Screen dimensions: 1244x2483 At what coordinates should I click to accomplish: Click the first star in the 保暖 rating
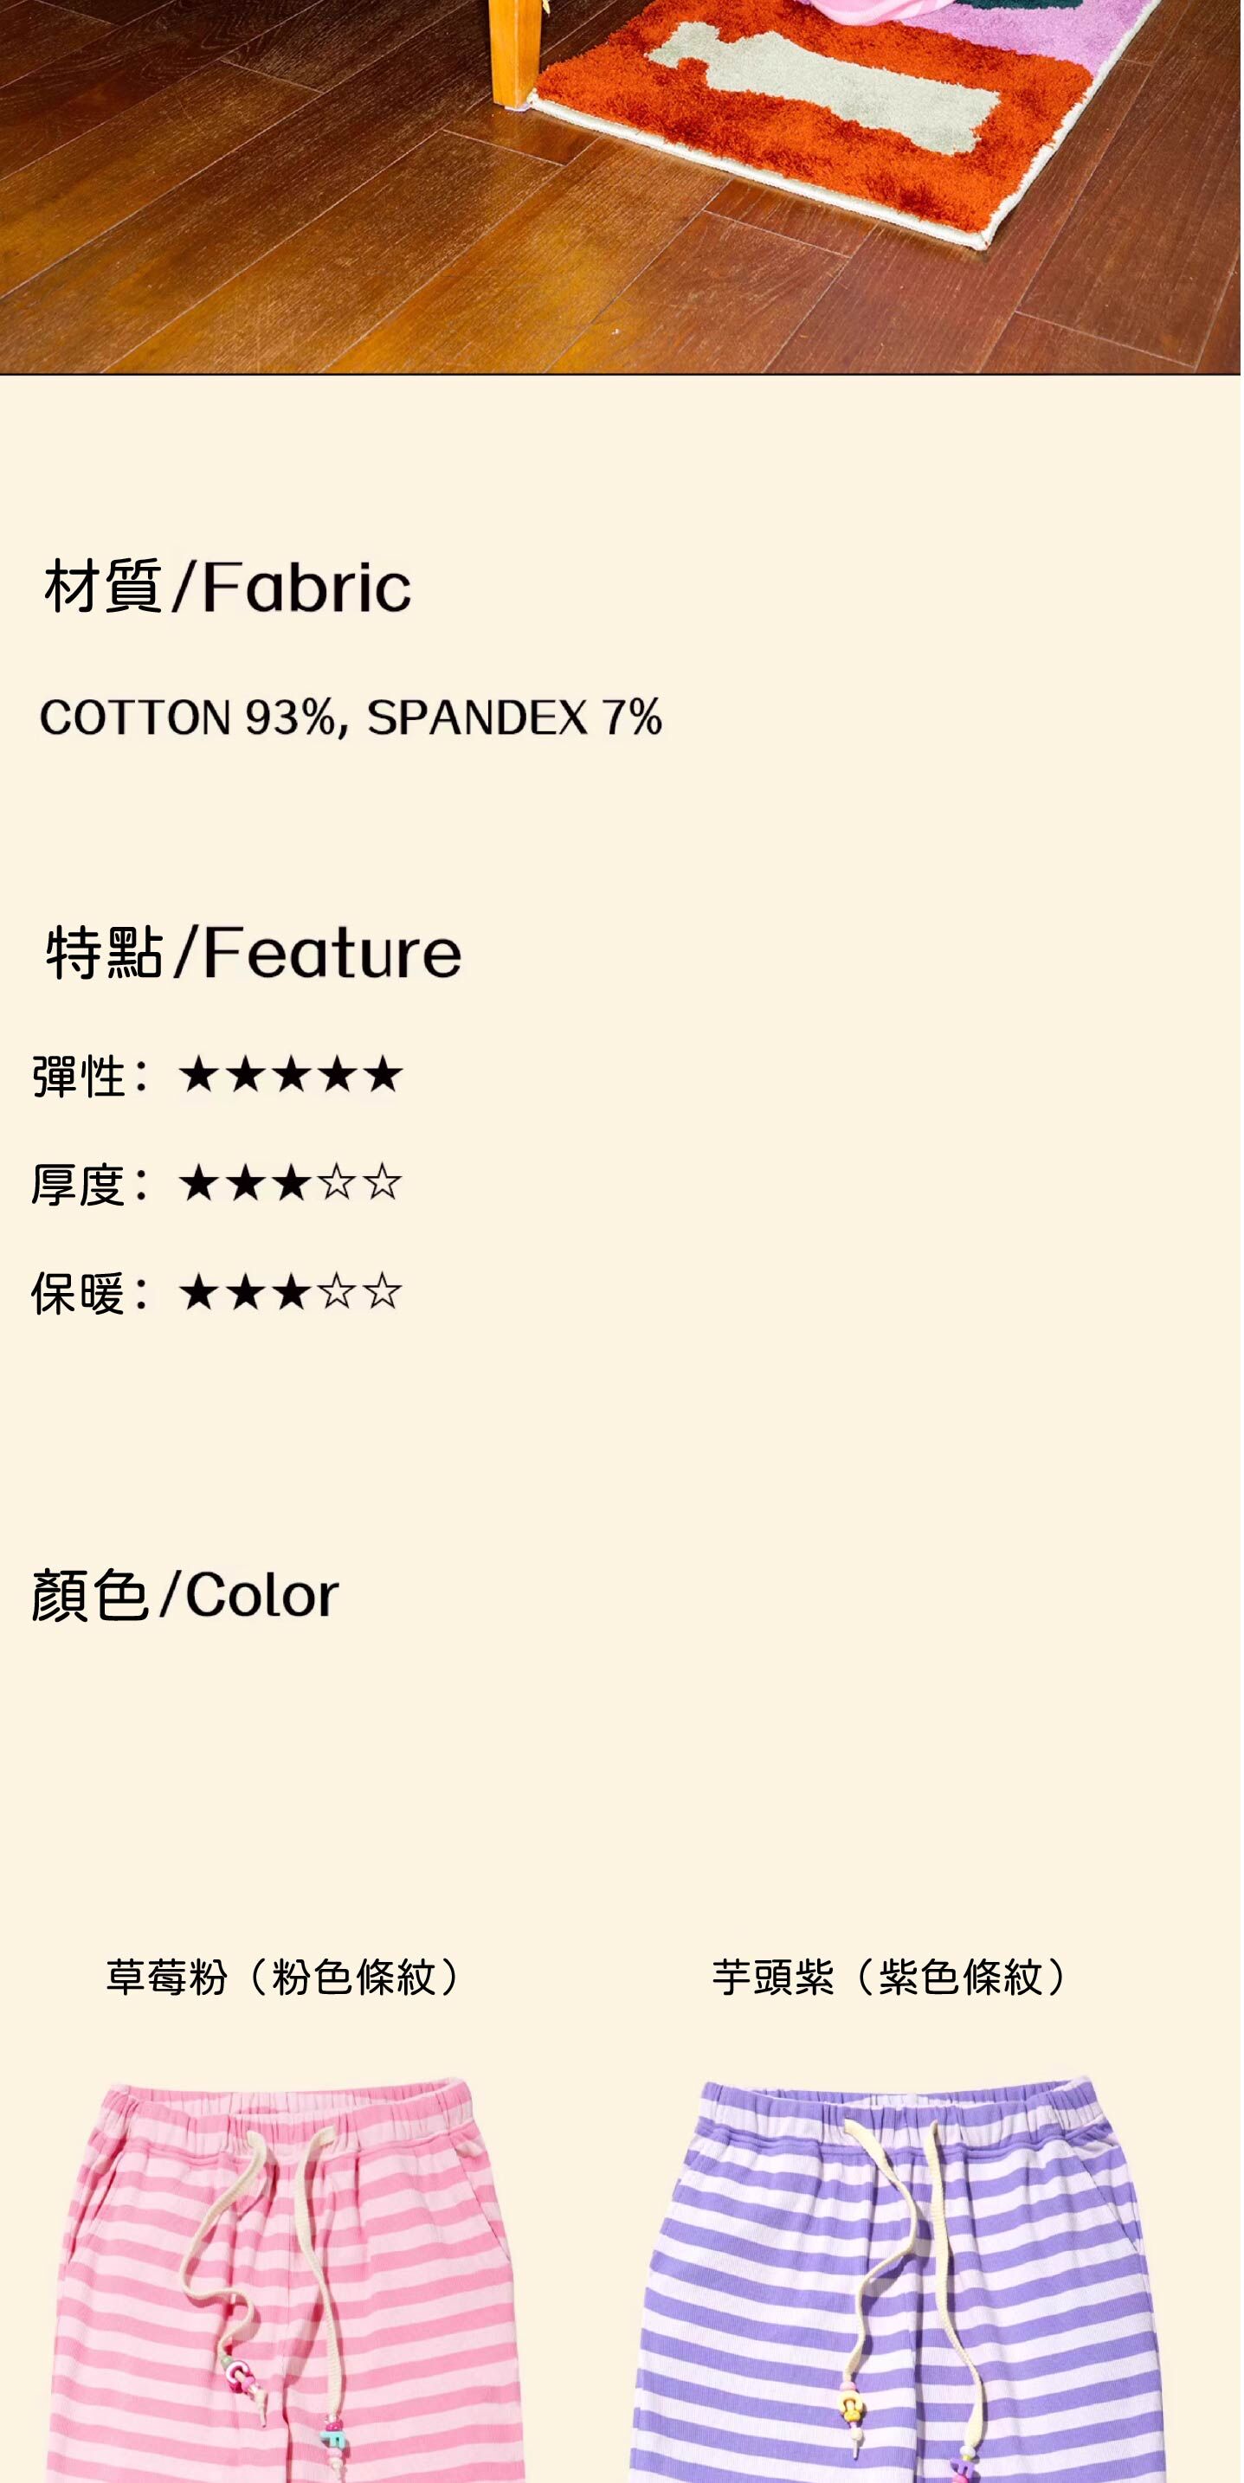coord(197,1291)
